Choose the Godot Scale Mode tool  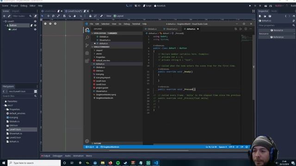point(58,16)
